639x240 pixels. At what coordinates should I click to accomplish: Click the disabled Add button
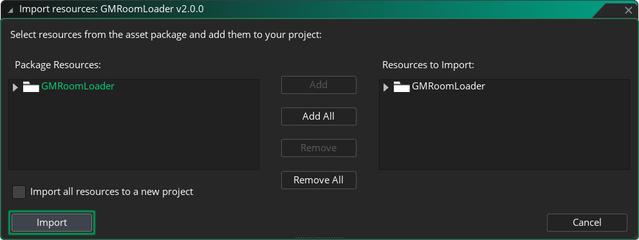point(319,85)
